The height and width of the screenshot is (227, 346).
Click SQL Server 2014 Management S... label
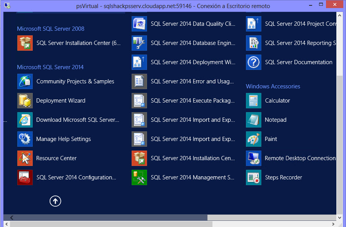click(x=192, y=177)
